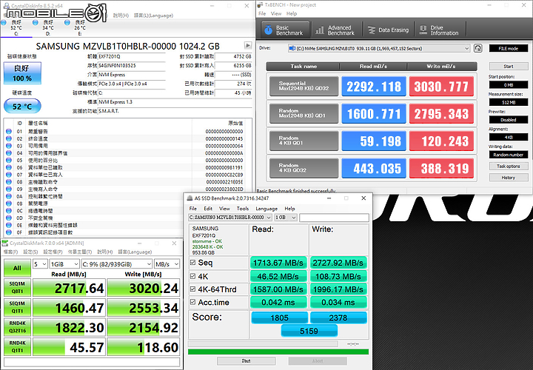Run the RND4K Q32T16 test in CrystalDiskMark
The height and width of the screenshot is (370, 533).
tap(17, 327)
